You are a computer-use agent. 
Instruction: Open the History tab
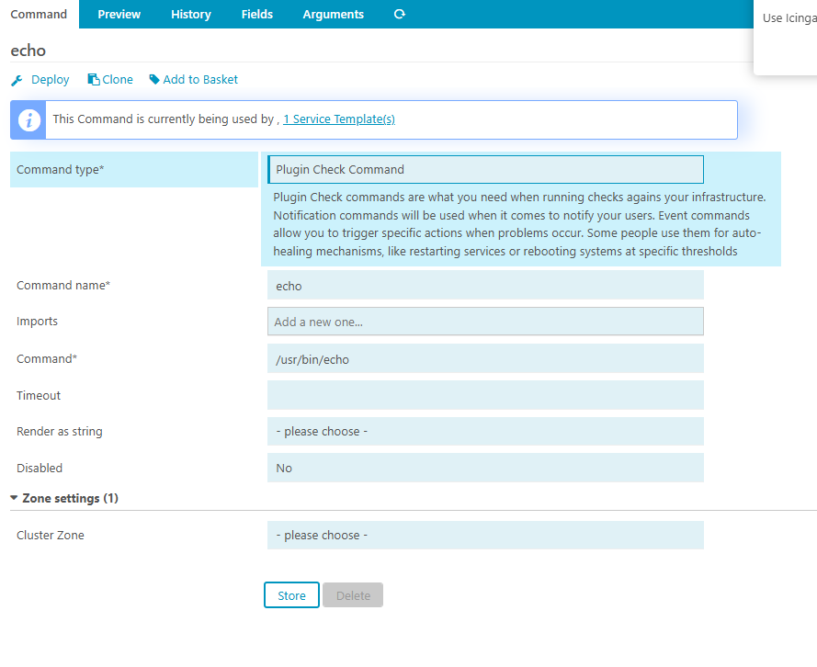tap(191, 14)
